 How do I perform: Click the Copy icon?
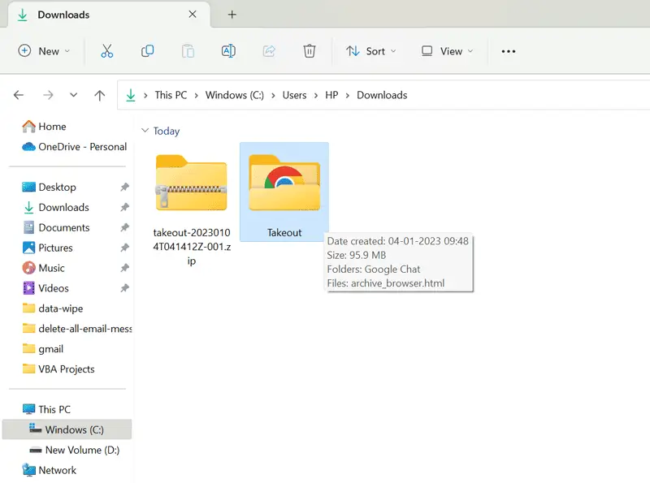(x=147, y=50)
